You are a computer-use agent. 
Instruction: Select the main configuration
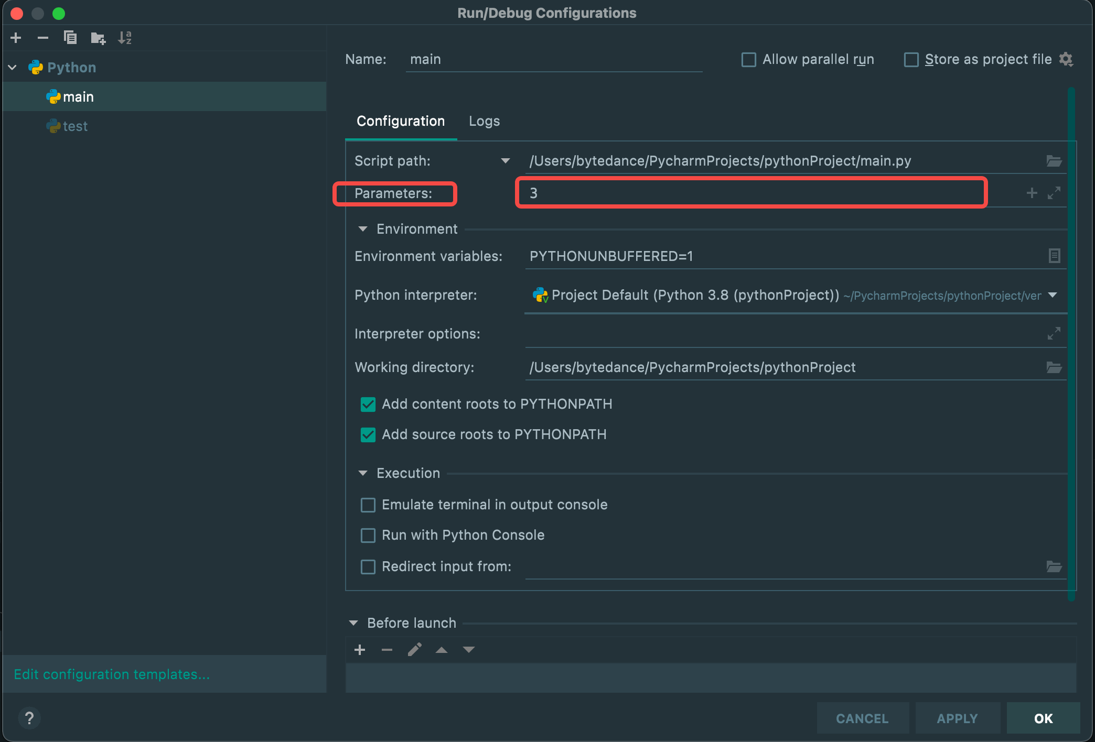coord(165,96)
